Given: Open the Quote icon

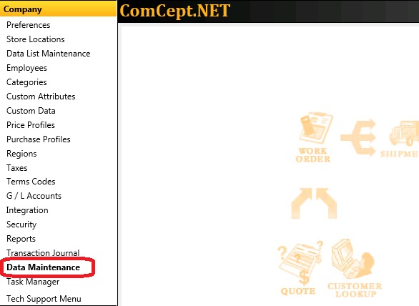Looking at the screenshot, I should (300, 268).
